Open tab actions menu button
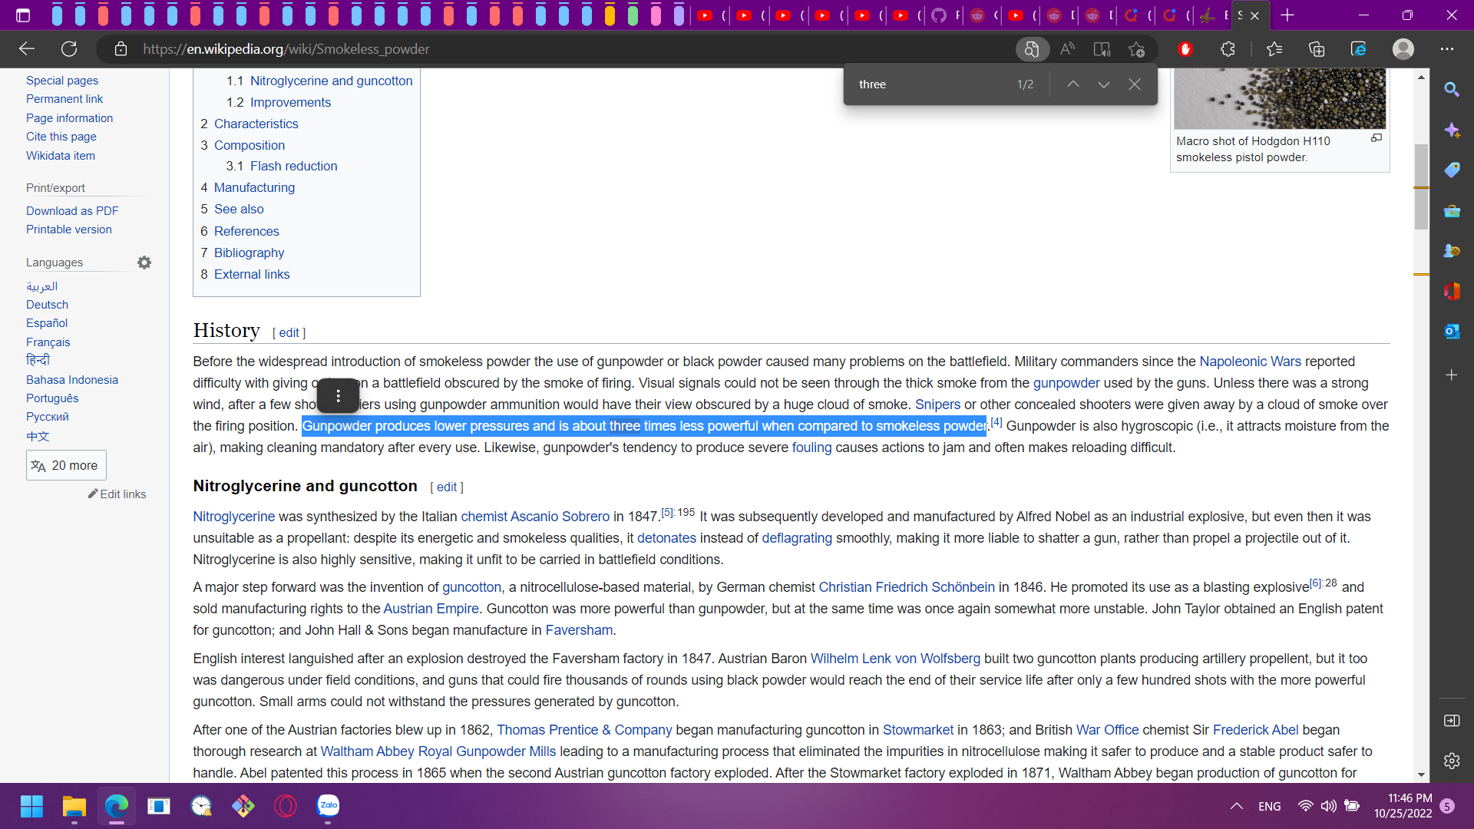 (x=23, y=15)
